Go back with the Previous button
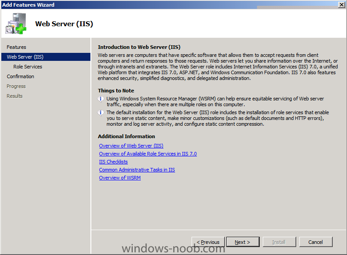The width and height of the screenshot is (347, 255). point(208,242)
